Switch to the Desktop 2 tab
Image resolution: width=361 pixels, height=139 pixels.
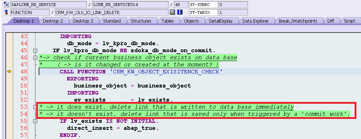pyautogui.click(x=53, y=21)
